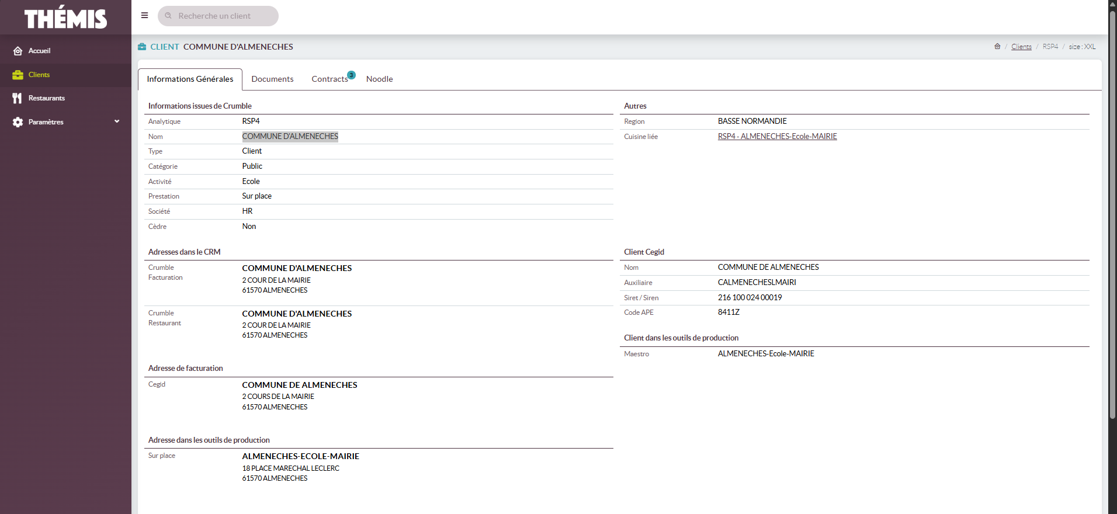Open the Paramètres menu label
This screenshot has width=1117, height=514.
[x=46, y=122]
